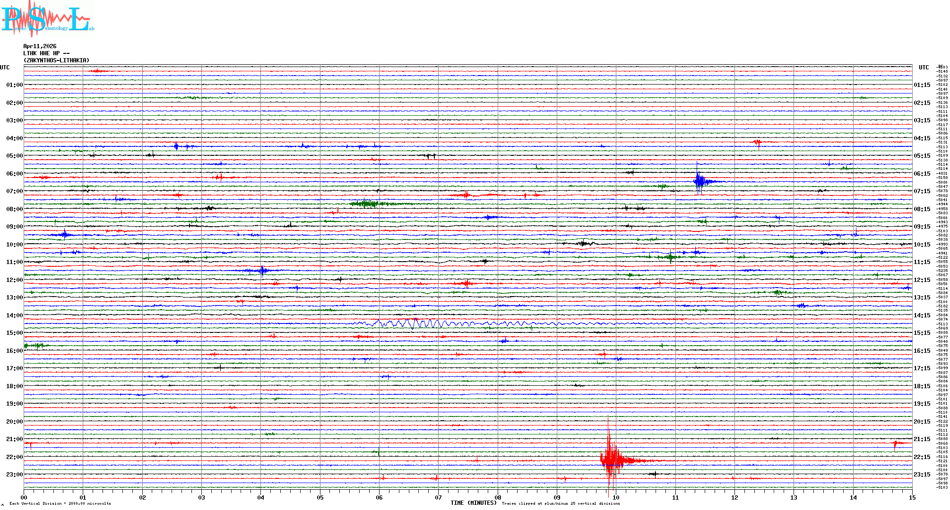This screenshot has width=950, height=510.
Task: Click the TIME (MINUTES) axis title
Action: pos(473,503)
